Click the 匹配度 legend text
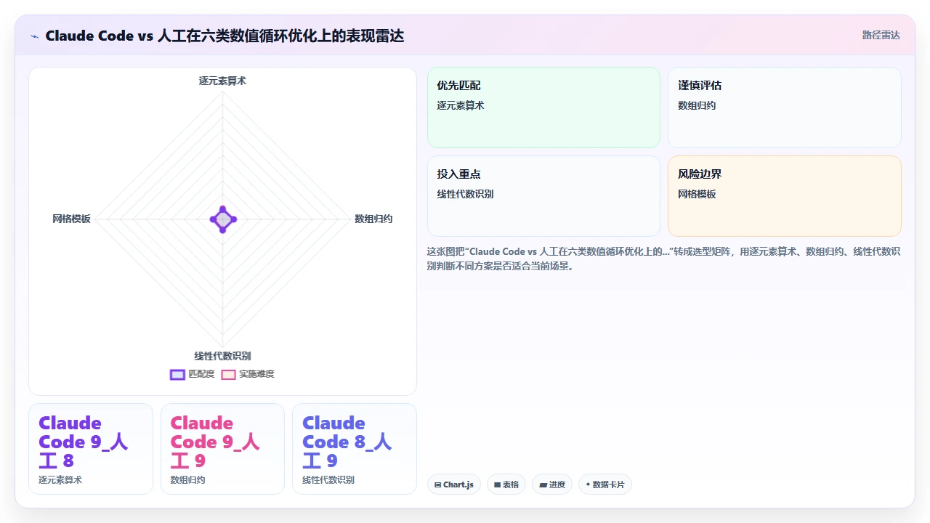The width and height of the screenshot is (930, 523). coord(201,374)
